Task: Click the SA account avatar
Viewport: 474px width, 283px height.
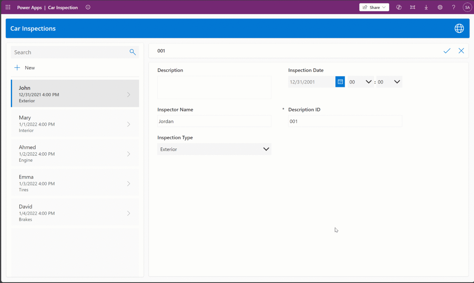Action: coord(467,7)
